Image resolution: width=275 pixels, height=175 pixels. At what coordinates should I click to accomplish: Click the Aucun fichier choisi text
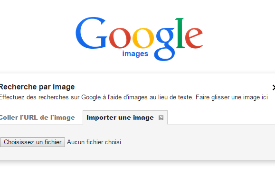tap(94, 142)
